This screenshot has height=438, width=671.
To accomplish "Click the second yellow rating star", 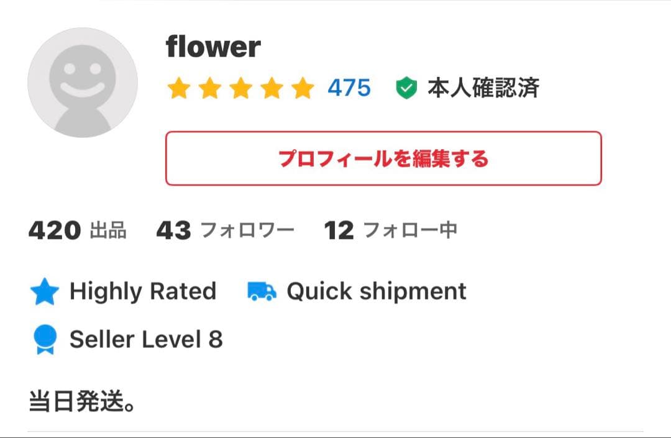I will [209, 89].
